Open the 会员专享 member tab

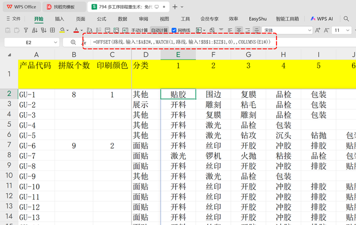209,19
